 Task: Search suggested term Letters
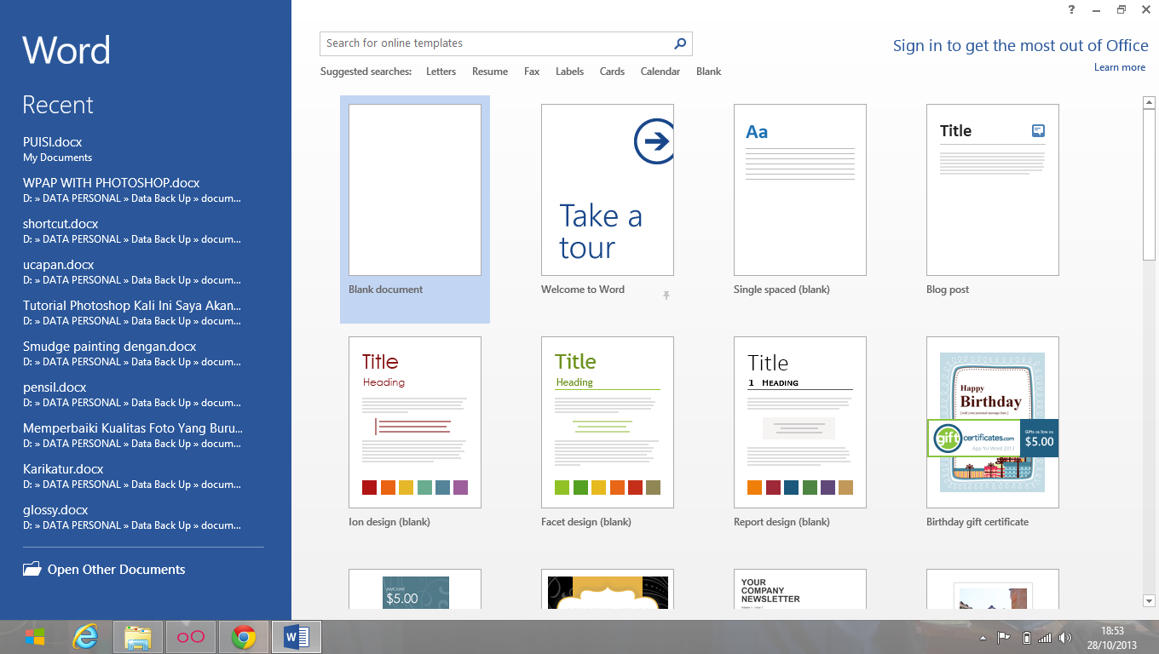[441, 72]
